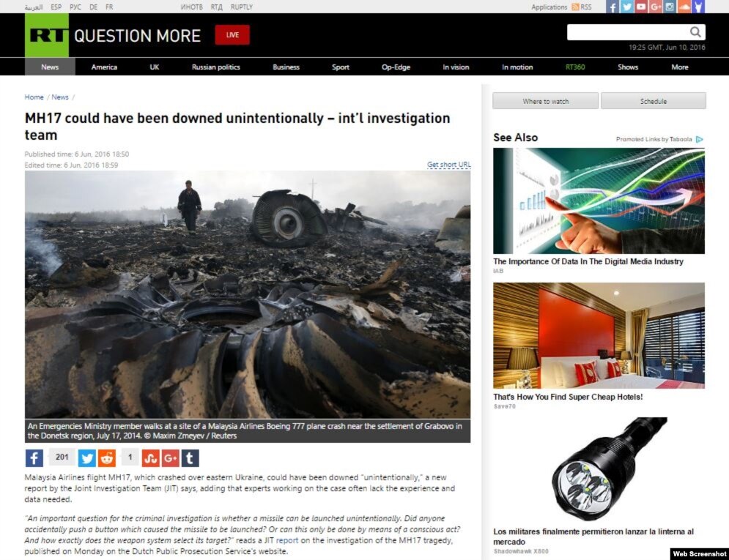
Task: Open the Shows navigation menu
Action: 628,67
